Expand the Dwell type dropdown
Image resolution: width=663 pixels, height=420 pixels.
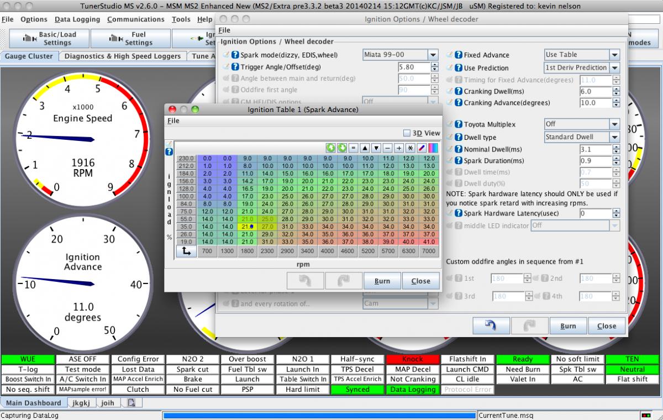click(614, 137)
